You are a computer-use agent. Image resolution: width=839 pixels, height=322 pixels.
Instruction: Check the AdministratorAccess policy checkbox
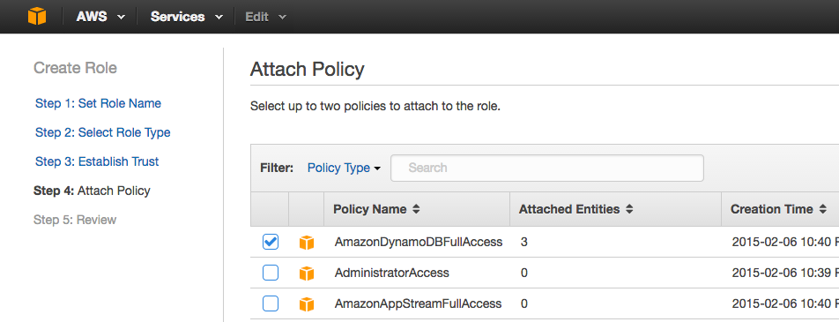(271, 273)
